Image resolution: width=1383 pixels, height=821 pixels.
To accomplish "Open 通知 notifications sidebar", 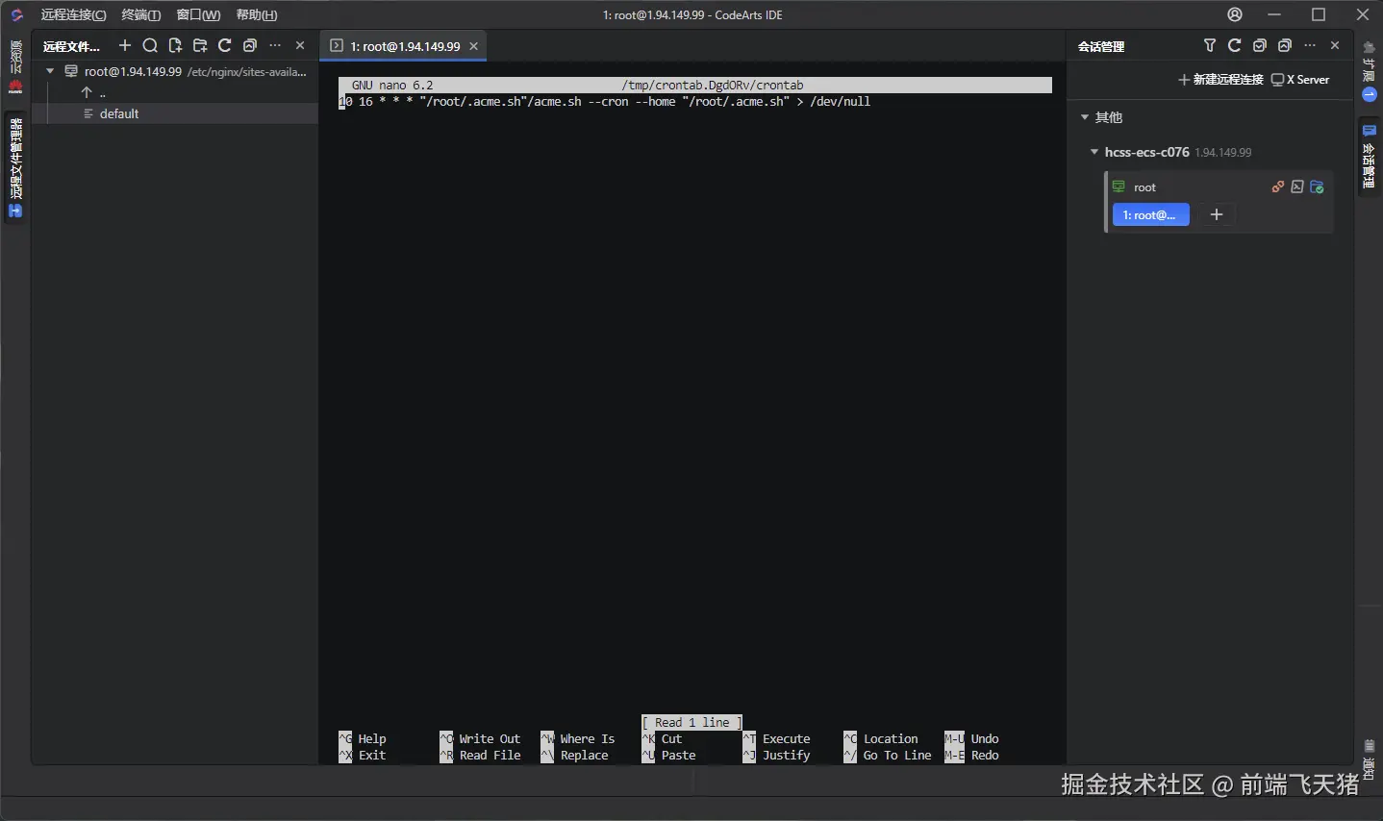I will click(x=1370, y=759).
